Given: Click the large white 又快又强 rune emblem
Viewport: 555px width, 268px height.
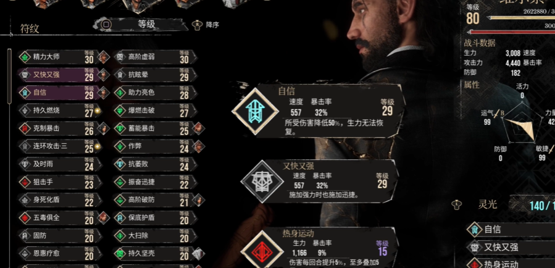Looking at the screenshot, I should coord(262,182).
